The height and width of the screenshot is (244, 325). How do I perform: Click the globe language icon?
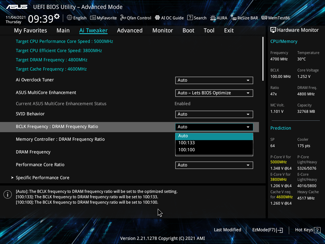click(x=70, y=18)
